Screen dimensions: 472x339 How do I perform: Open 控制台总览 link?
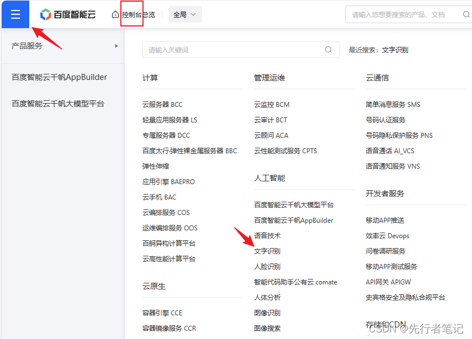139,15
